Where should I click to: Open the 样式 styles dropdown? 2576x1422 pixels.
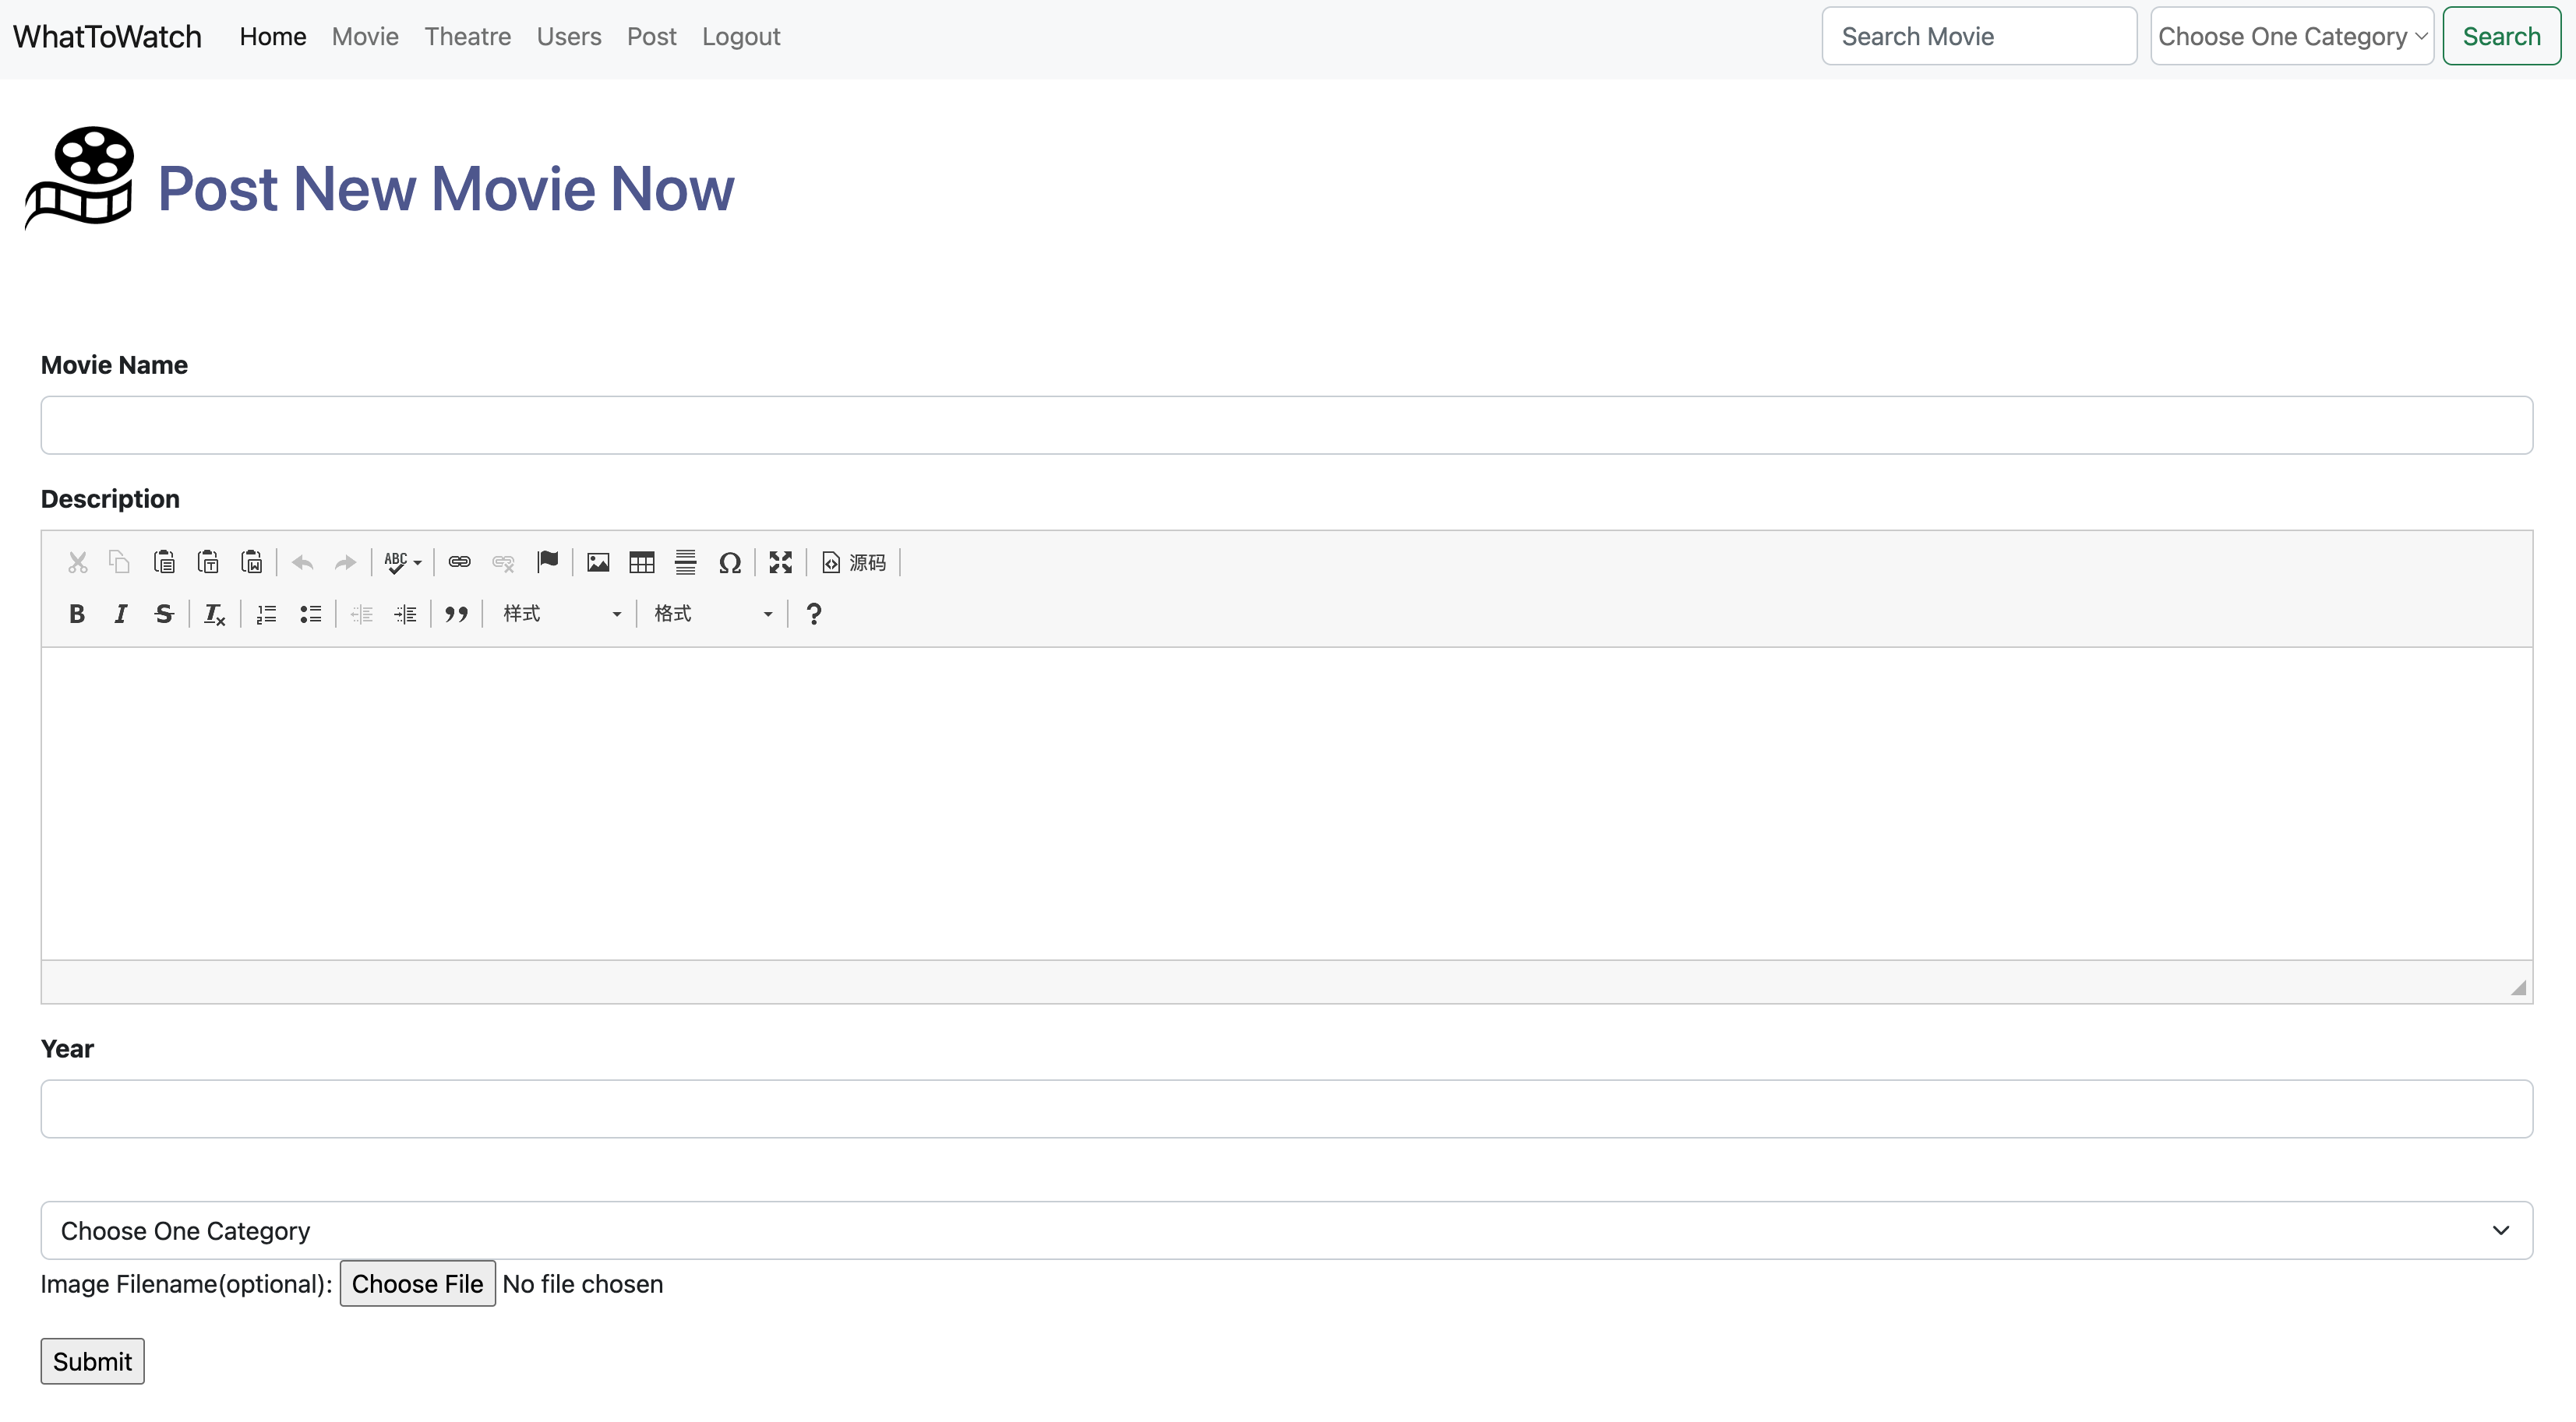561,614
